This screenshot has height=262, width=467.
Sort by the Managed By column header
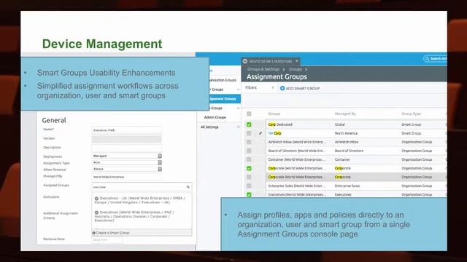[x=345, y=114]
